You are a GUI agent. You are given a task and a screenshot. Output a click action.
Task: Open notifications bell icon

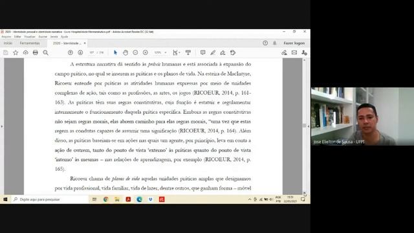(x=274, y=43)
